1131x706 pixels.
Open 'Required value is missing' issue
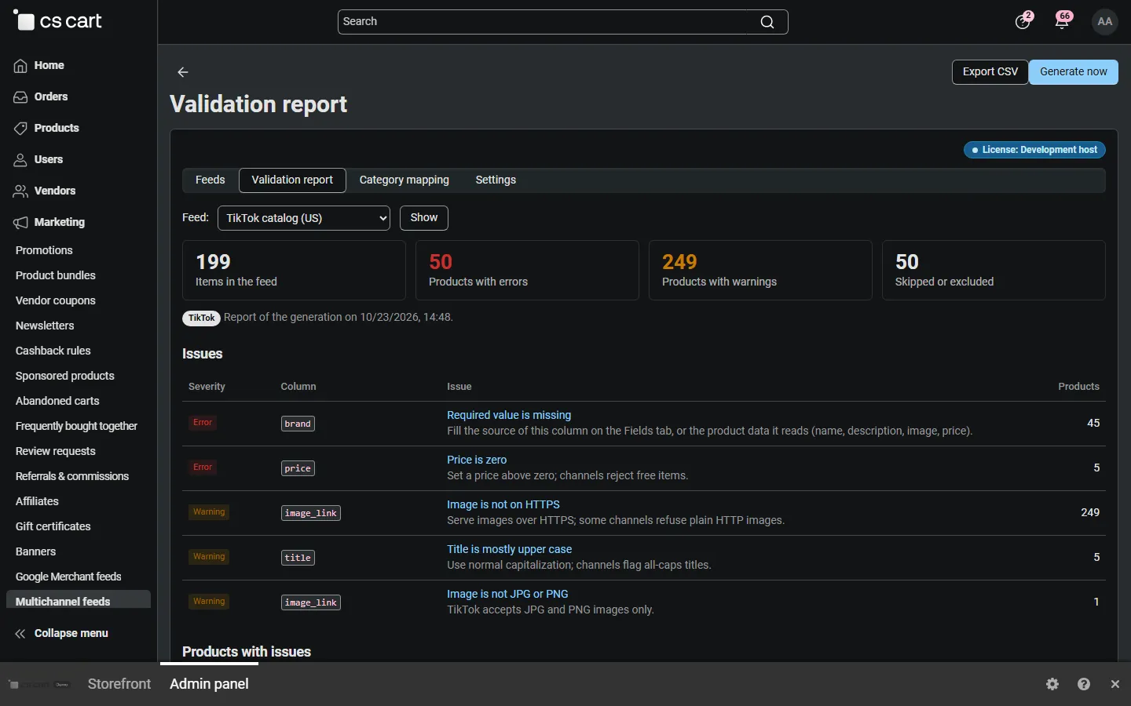509,415
